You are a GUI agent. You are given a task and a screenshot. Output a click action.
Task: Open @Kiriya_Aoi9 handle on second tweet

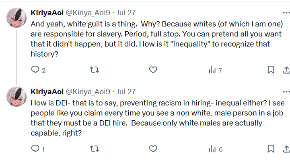click(88, 91)
